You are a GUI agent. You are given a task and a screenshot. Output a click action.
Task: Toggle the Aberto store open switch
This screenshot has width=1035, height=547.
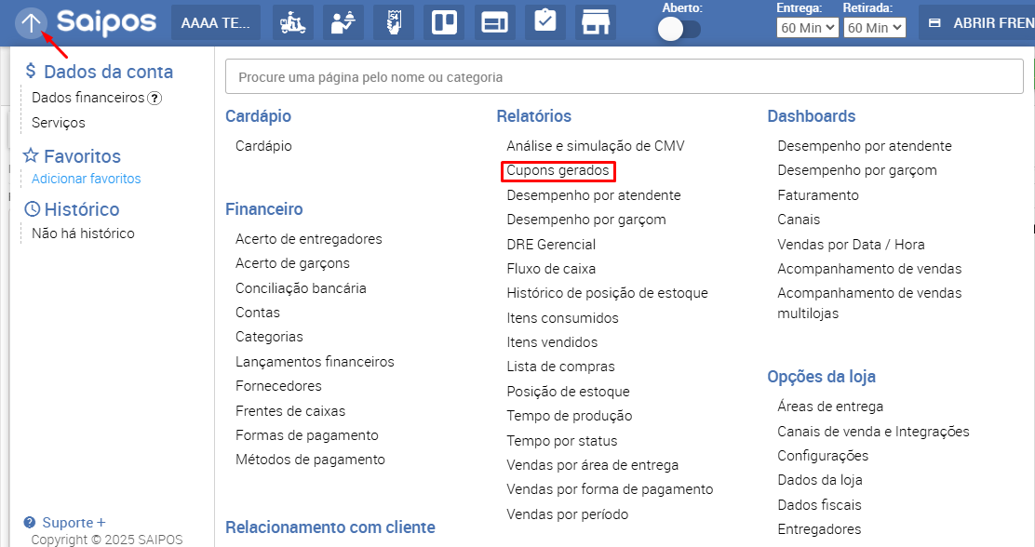tap(679, 30)
